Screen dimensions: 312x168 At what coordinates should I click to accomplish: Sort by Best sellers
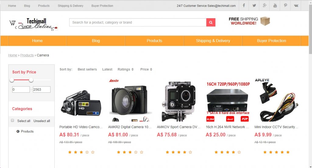click(87, 70)
